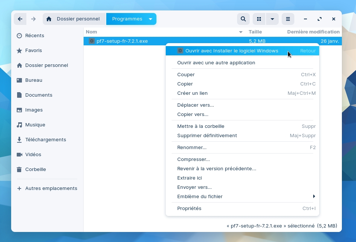Switch to grid view icon
This screenshot has height=242, width=356.
(x=259, y=19)
